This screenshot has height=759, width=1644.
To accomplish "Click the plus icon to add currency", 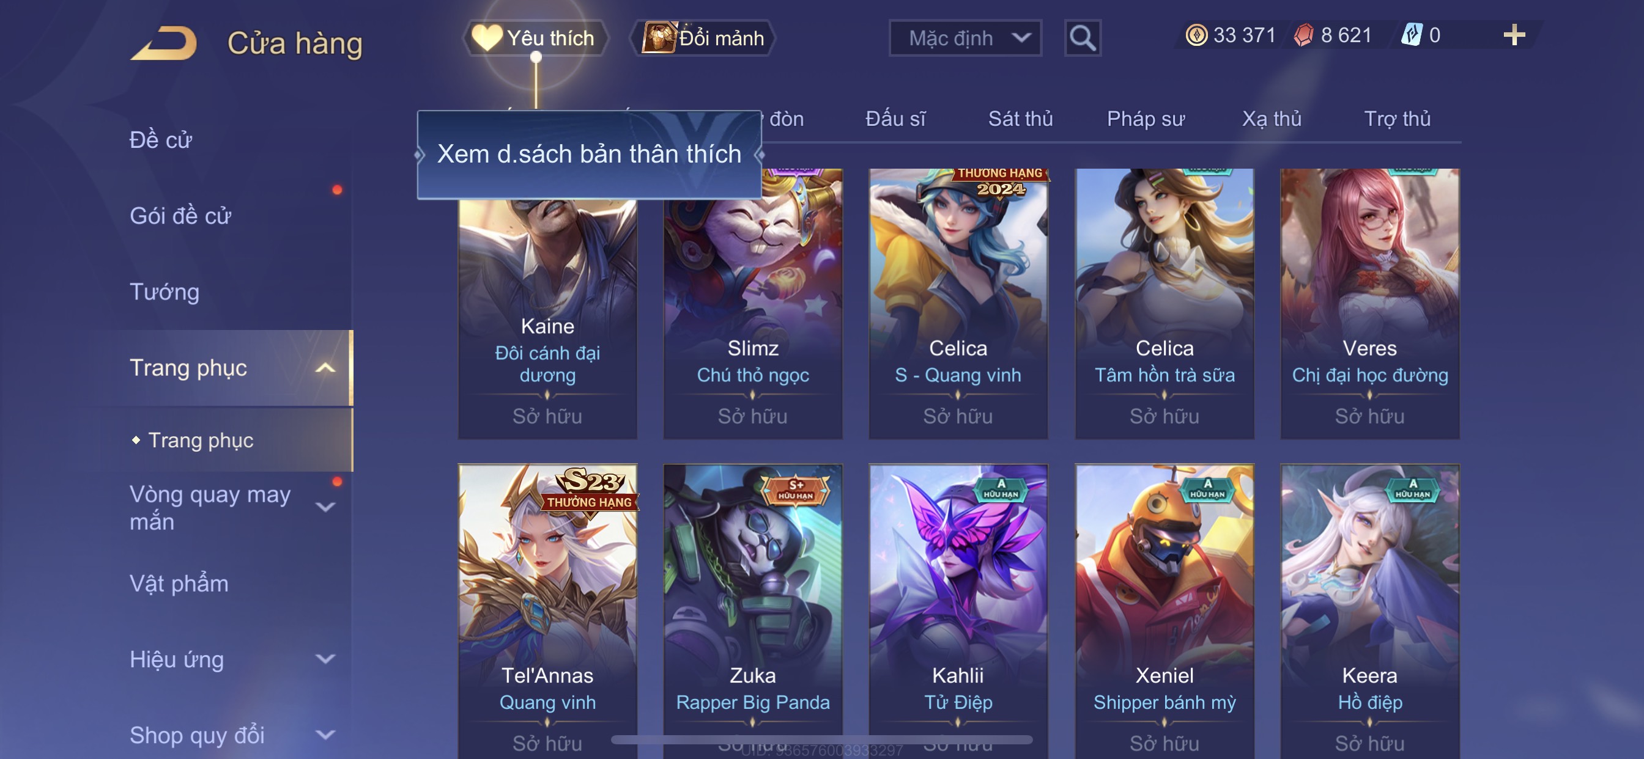I will tap(1514, 35).
